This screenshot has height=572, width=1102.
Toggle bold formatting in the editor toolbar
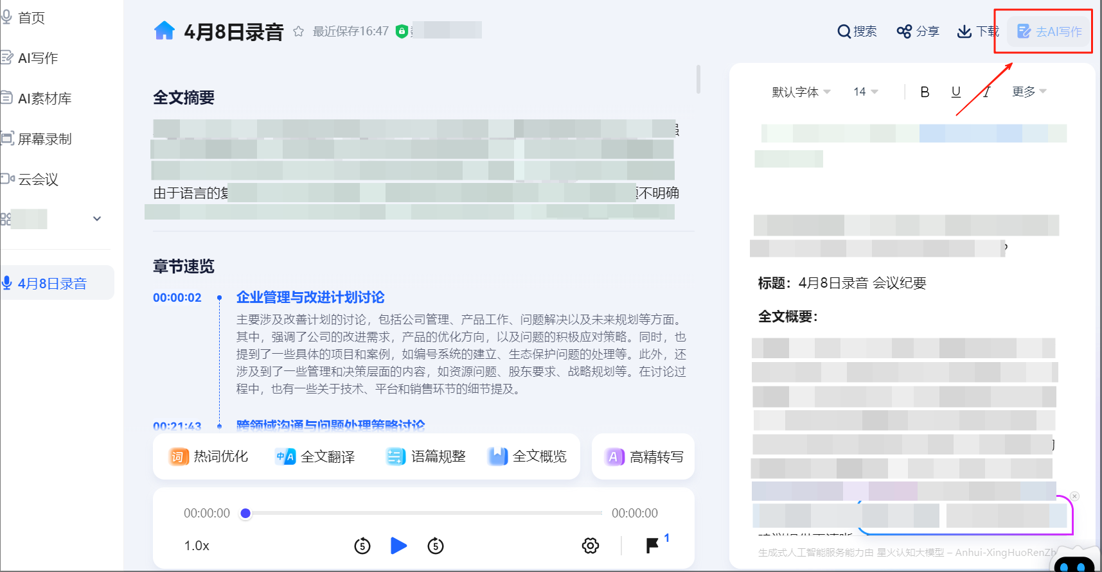tap(925, 92)
